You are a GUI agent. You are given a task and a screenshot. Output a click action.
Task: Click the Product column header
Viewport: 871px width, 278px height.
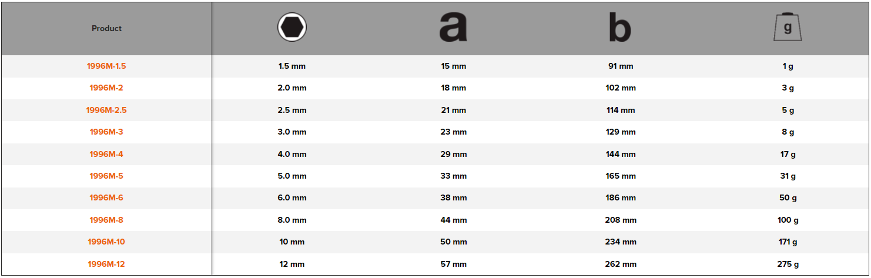106,28
